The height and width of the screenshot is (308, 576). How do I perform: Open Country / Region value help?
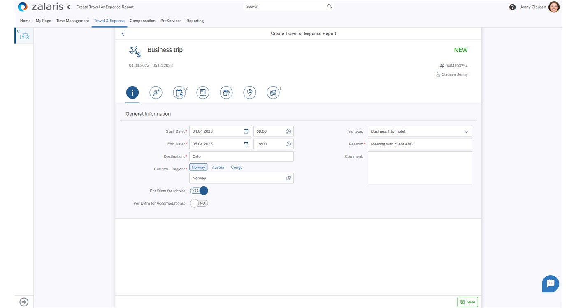[x=288, y=178]
